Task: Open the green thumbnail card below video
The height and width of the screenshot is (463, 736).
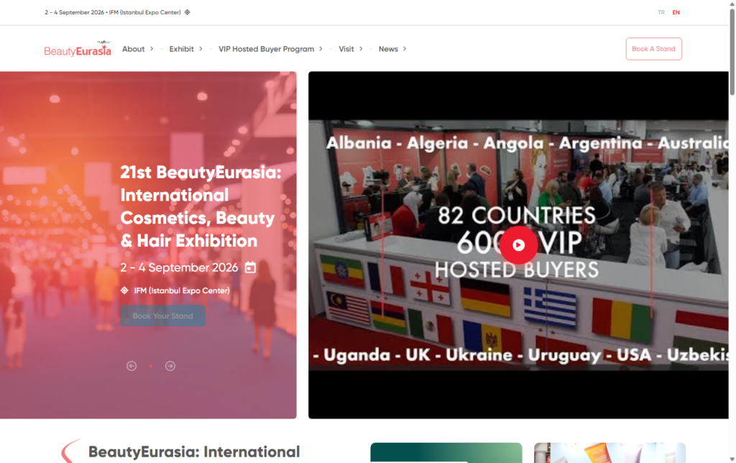Action: 446,452
